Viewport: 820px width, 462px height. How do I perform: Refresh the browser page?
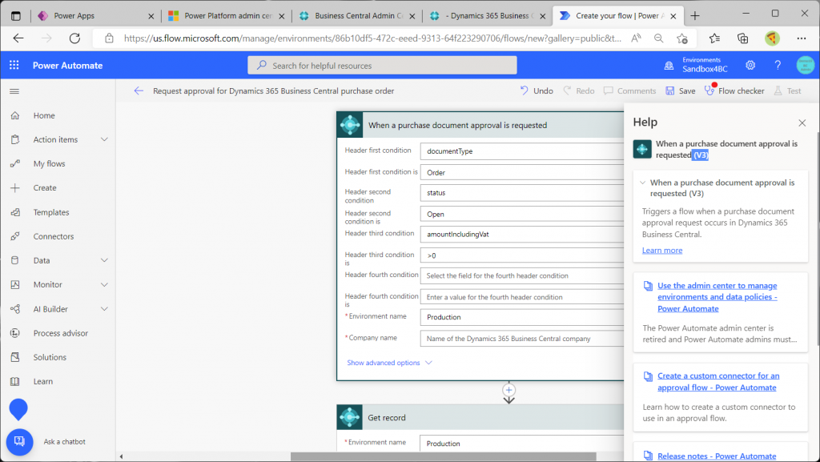coord(74,38)
